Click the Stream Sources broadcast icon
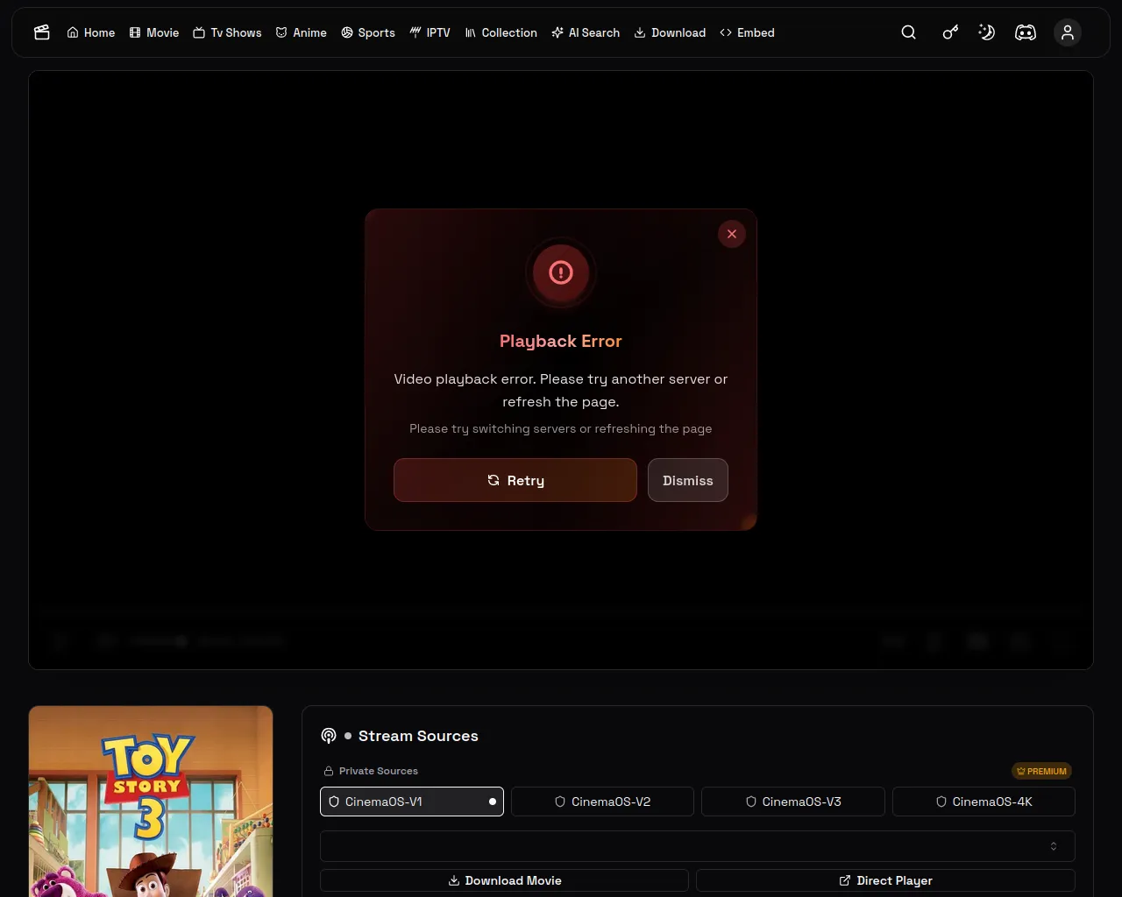Viewport: 1122px width, 897px height. point(329,736)
